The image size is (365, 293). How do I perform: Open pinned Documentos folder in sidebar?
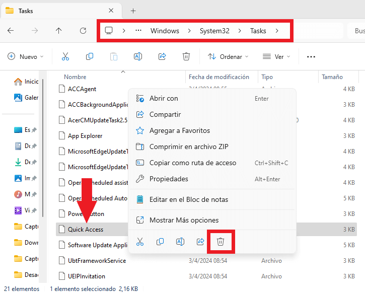click(x=25, y=146)
